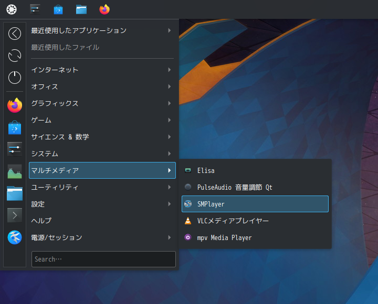Open the ゲーム category
Image resolution: width=378 pixels, height=304 pixels.
[102, 120]
